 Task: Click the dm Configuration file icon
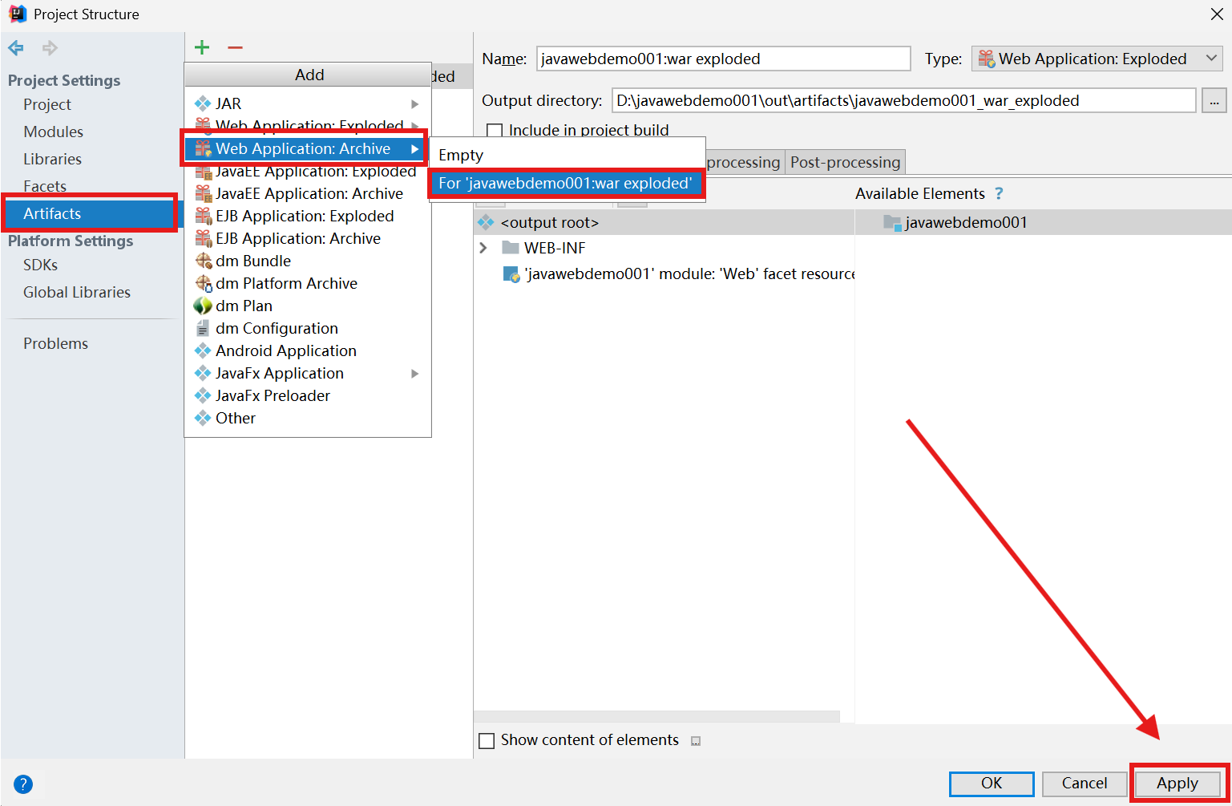pos(203,328)
